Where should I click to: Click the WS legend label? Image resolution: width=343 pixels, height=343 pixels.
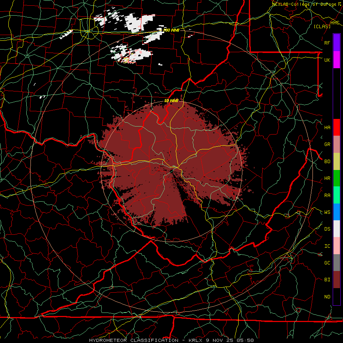click(x=327, y=212)
